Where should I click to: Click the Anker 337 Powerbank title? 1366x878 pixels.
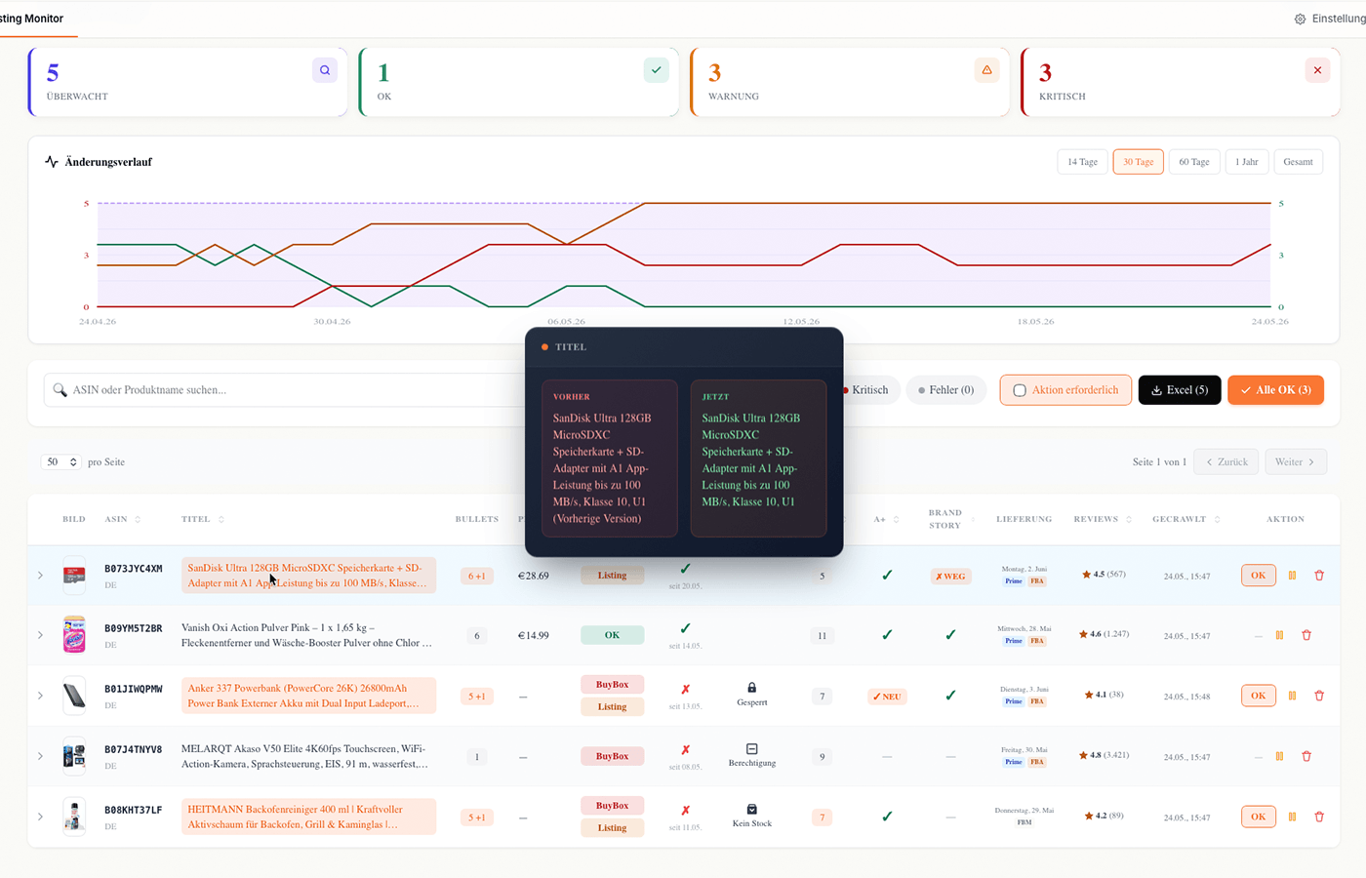pyautogui.click(x=308, y=696)
